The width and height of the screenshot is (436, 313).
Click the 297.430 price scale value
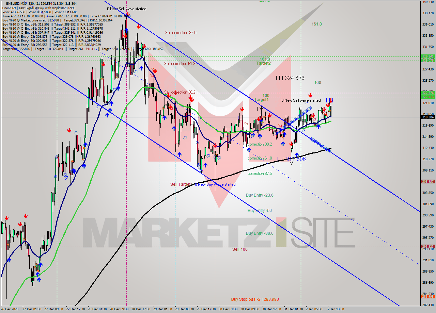tap(428, 226)
